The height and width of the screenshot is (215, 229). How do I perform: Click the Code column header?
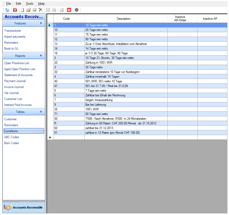pos(69,18)
